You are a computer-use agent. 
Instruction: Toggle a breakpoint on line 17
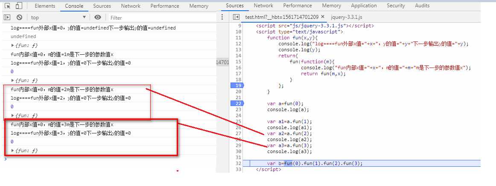coord(239,74)
